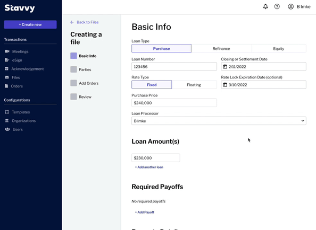Select Equity loan type
This screenshot has width=316, height=230.
pyautogui.click(x=279, y=49)
